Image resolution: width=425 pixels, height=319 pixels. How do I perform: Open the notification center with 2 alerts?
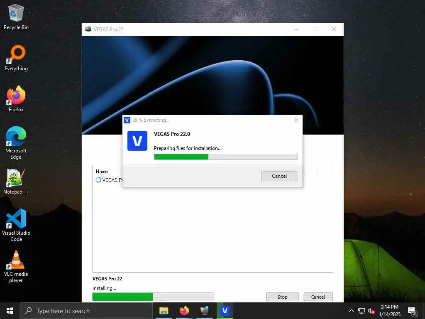pos(412,311)
